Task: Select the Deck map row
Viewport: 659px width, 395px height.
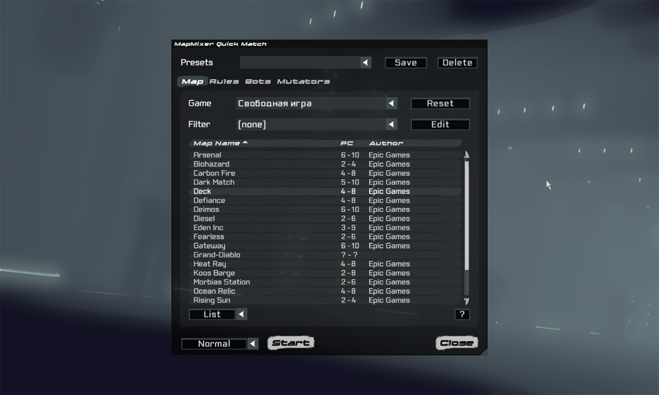Action: pos(326,192)
